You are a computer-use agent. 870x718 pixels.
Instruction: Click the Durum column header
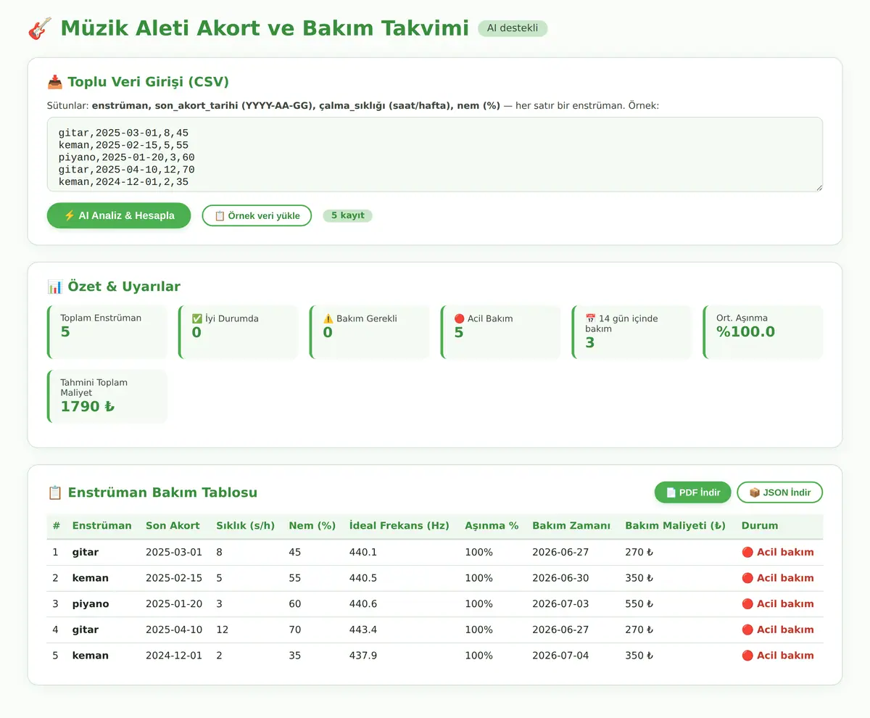[760, 526]
